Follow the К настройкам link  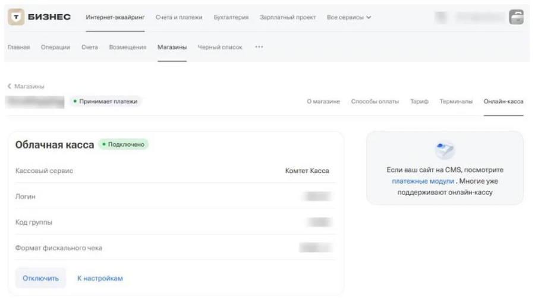(100, 278)
